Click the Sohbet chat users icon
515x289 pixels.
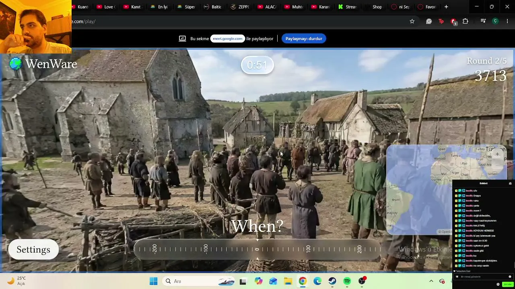tap(510, 183)
